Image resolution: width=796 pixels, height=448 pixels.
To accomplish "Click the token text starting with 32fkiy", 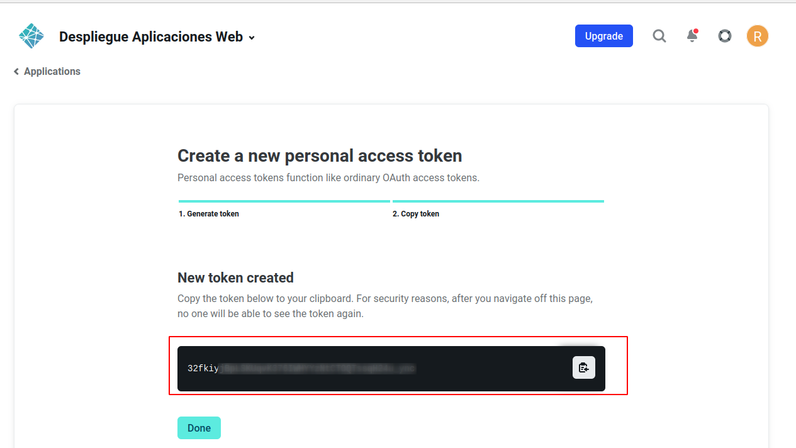I will pos(301,368).
